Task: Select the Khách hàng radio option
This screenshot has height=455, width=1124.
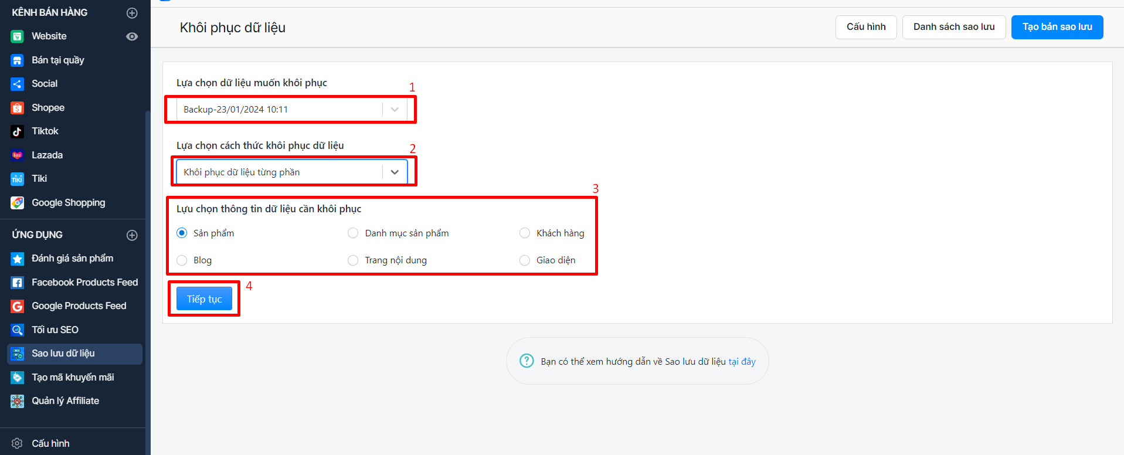Action: [525, 233]
